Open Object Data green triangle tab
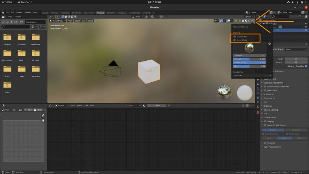 (x=258, y=102)
